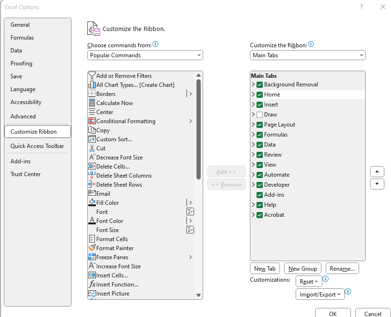Switch to Quick Access Toolbar category
Screen dimensions: 391x317
click(37, 146)
